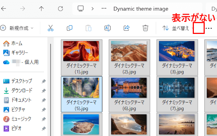The width and height of the screenshot is (217, 136).
Task: Click pin icon beside ビデオ
Action: click(44, 128)
